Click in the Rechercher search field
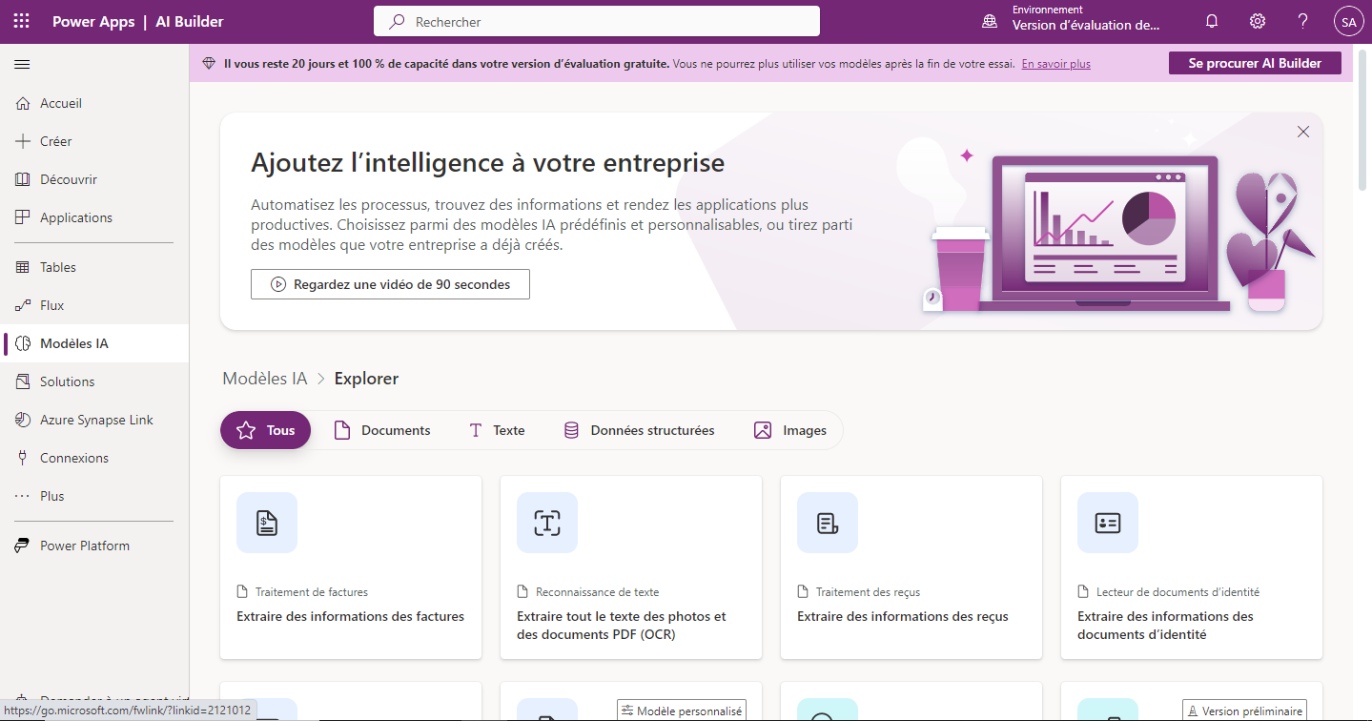This screenshot has height=721, width=1372. 597,21
